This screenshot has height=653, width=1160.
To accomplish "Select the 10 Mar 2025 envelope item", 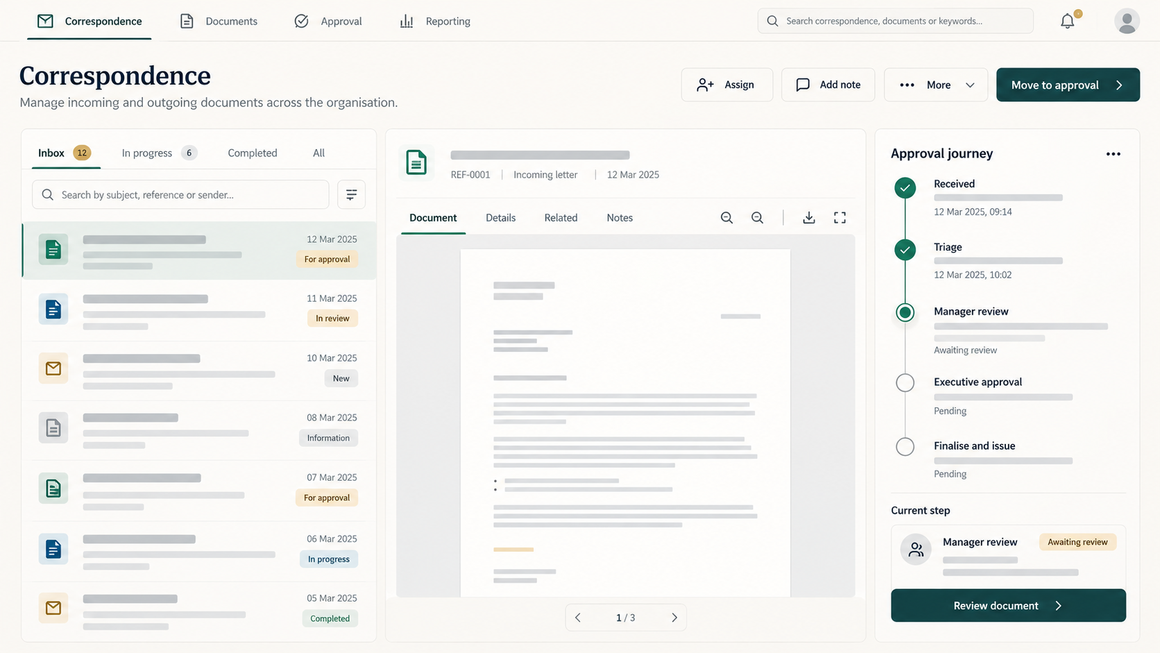I will (x=199, y=371).
